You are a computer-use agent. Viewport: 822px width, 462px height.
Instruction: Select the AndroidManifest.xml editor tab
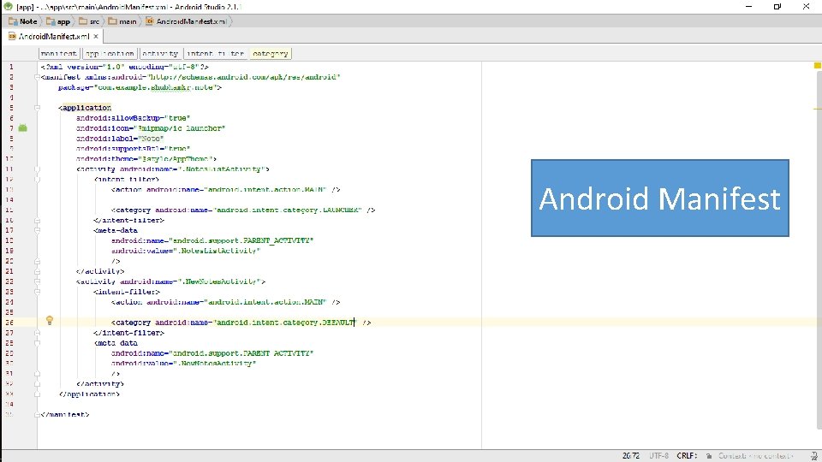51,36
